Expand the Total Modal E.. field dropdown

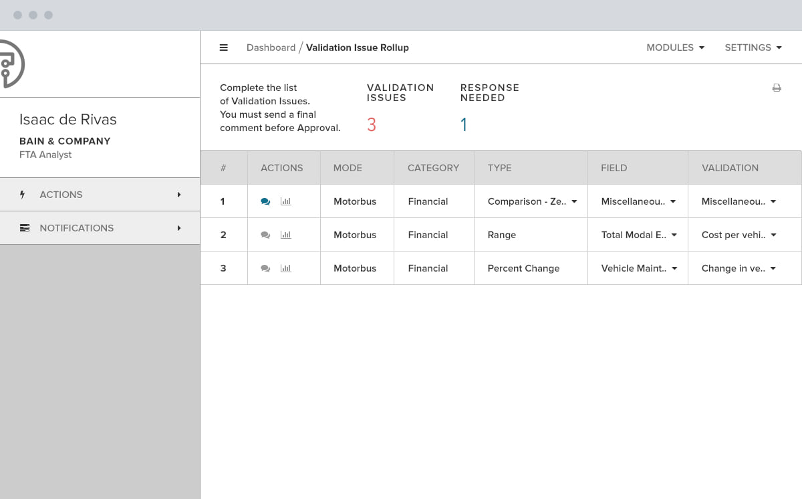(674, 235)
